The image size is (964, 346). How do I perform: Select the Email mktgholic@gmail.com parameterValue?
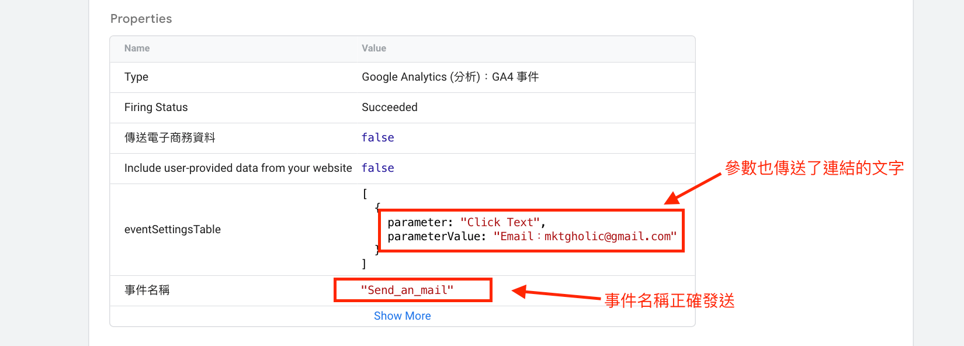tap(585, 236)
